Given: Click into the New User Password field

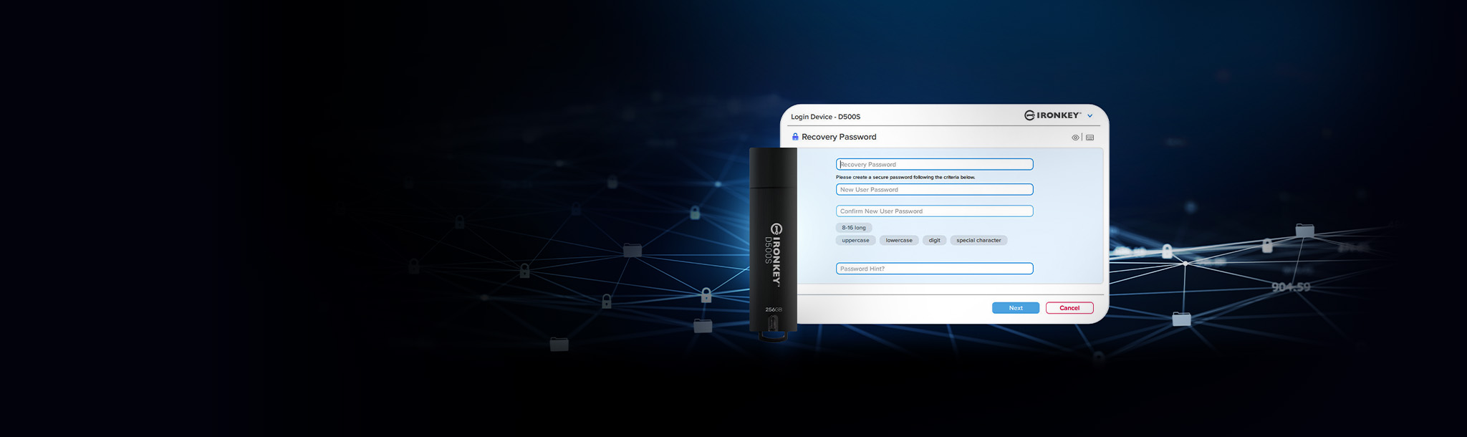Looking at the screenshot, I should tap(934, 190).
